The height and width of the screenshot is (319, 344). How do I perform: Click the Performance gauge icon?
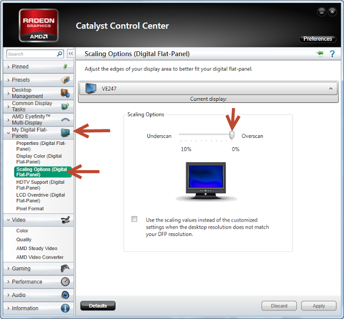pyautogui.click(x=65, y=282)
